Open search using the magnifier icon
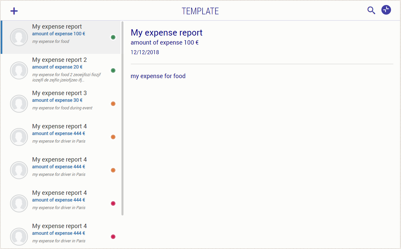Viewport: 401px width, 249px height. (x=371, y=10)
